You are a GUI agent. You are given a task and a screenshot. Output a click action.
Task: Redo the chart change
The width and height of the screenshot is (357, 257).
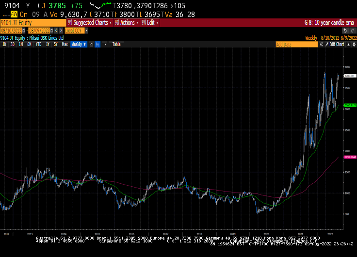pyautogui.click(x=353, y=31)
